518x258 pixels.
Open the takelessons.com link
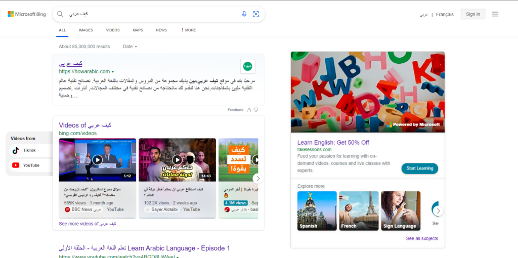pos(315,150)
